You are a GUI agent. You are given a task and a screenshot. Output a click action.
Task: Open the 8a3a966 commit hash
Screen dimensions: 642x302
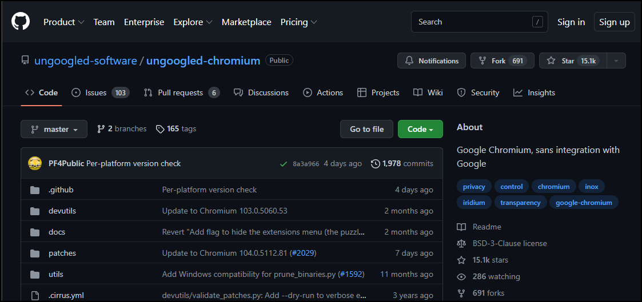point(306,164)
